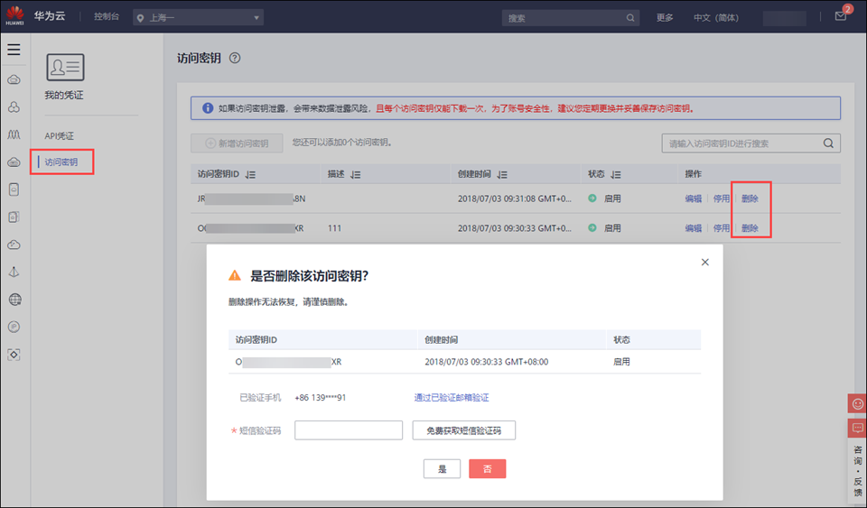Click the magnifier in access key search box
The image size is (867, 508).
(x=828, y=143)
